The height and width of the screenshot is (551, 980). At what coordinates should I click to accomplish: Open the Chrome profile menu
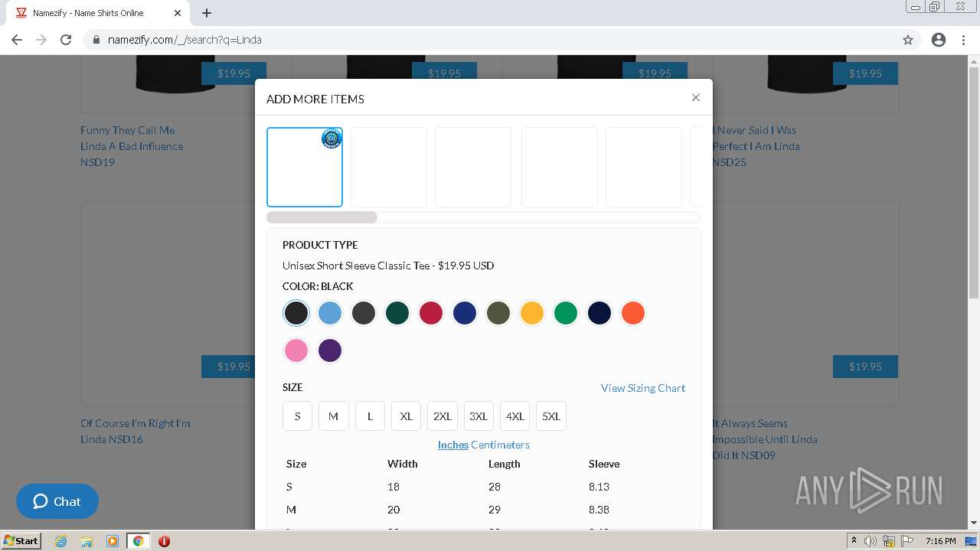(x=939, y=40)
